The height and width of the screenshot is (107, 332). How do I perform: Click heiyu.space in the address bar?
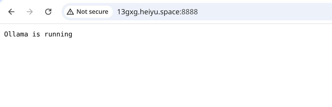[160, 12]
